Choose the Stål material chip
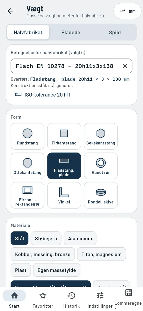 [19, 238]
